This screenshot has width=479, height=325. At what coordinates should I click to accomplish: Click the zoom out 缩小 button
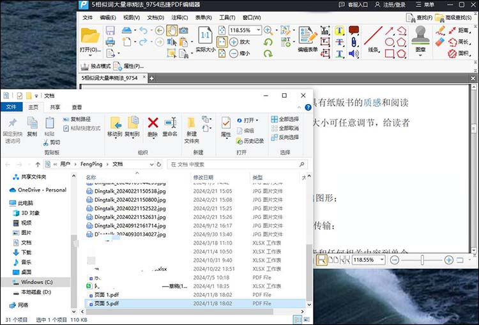(x=240, y=54)
